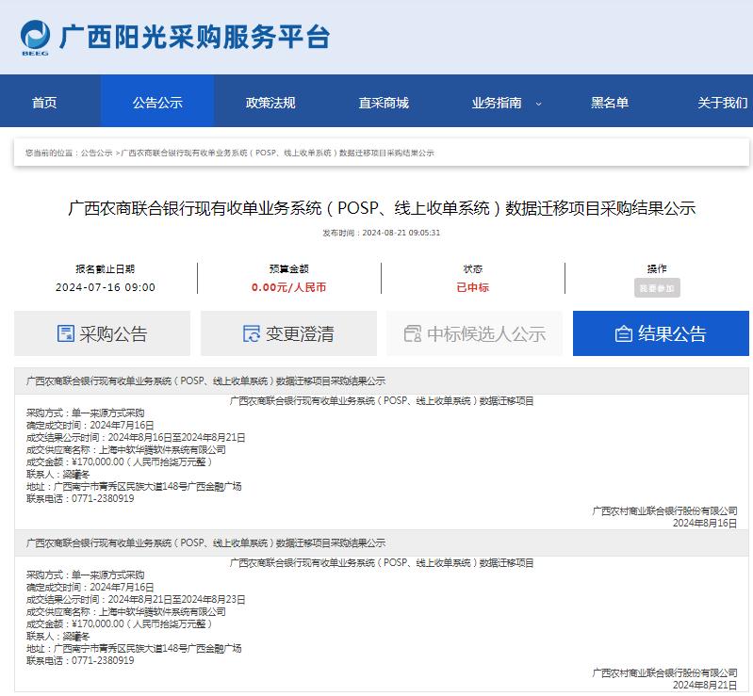The image size is (753, 696).
Task: Click the 报名截止日期 label
Action: coord(106,268)
